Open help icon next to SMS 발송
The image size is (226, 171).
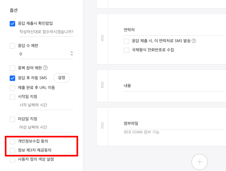(194, 41)
